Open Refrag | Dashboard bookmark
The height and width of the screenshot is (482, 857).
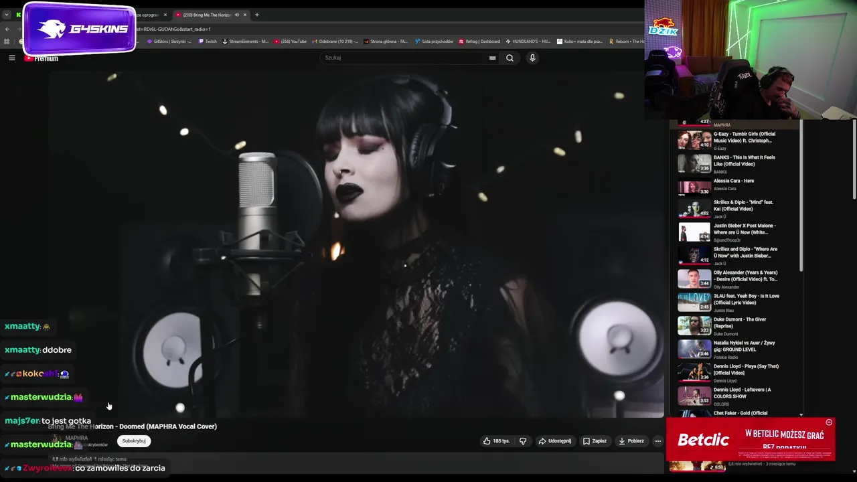479,42
